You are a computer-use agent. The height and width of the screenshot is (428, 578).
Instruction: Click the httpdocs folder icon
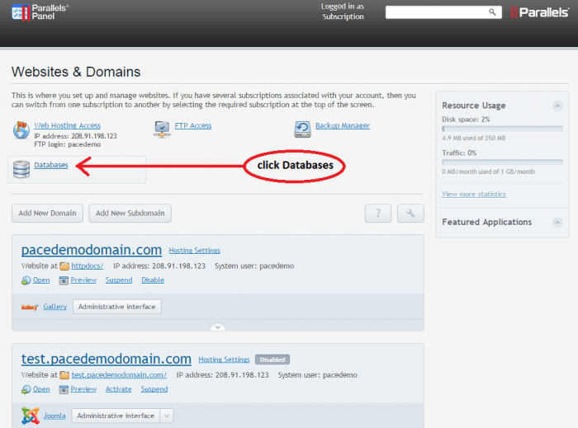pos(64,266)
